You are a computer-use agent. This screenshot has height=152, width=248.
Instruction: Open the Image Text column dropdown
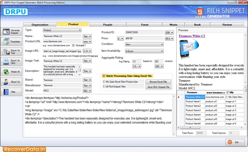(87, 61)
